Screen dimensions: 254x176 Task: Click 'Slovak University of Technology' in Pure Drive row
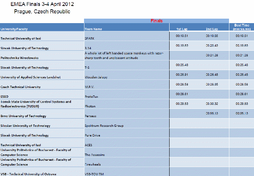coord(25,136)
